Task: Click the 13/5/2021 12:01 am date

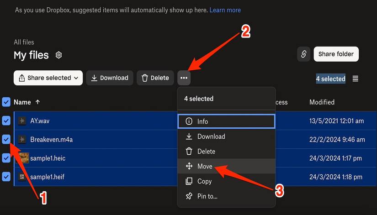Action: (336, 121)
